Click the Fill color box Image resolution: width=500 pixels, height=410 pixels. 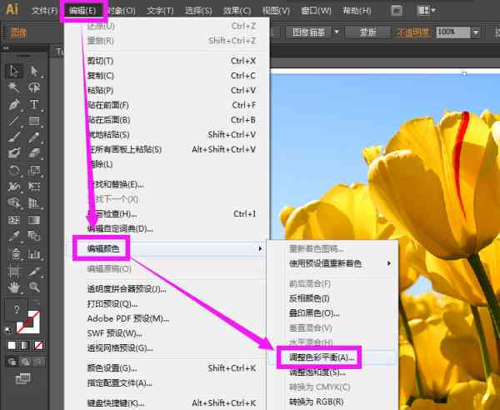coord(17,309)
